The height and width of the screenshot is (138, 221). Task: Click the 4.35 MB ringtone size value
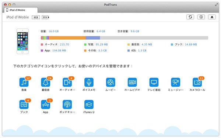click(x=147, y=44)
